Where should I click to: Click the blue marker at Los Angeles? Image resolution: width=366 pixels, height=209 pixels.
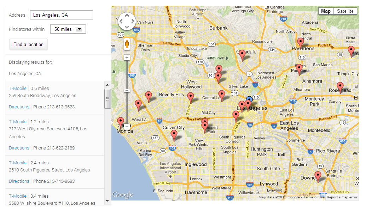[x=250, y=100]
